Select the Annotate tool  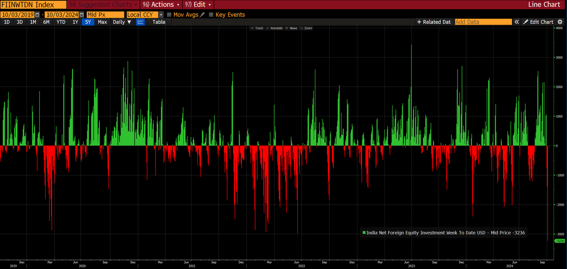(x=274, y=28)
